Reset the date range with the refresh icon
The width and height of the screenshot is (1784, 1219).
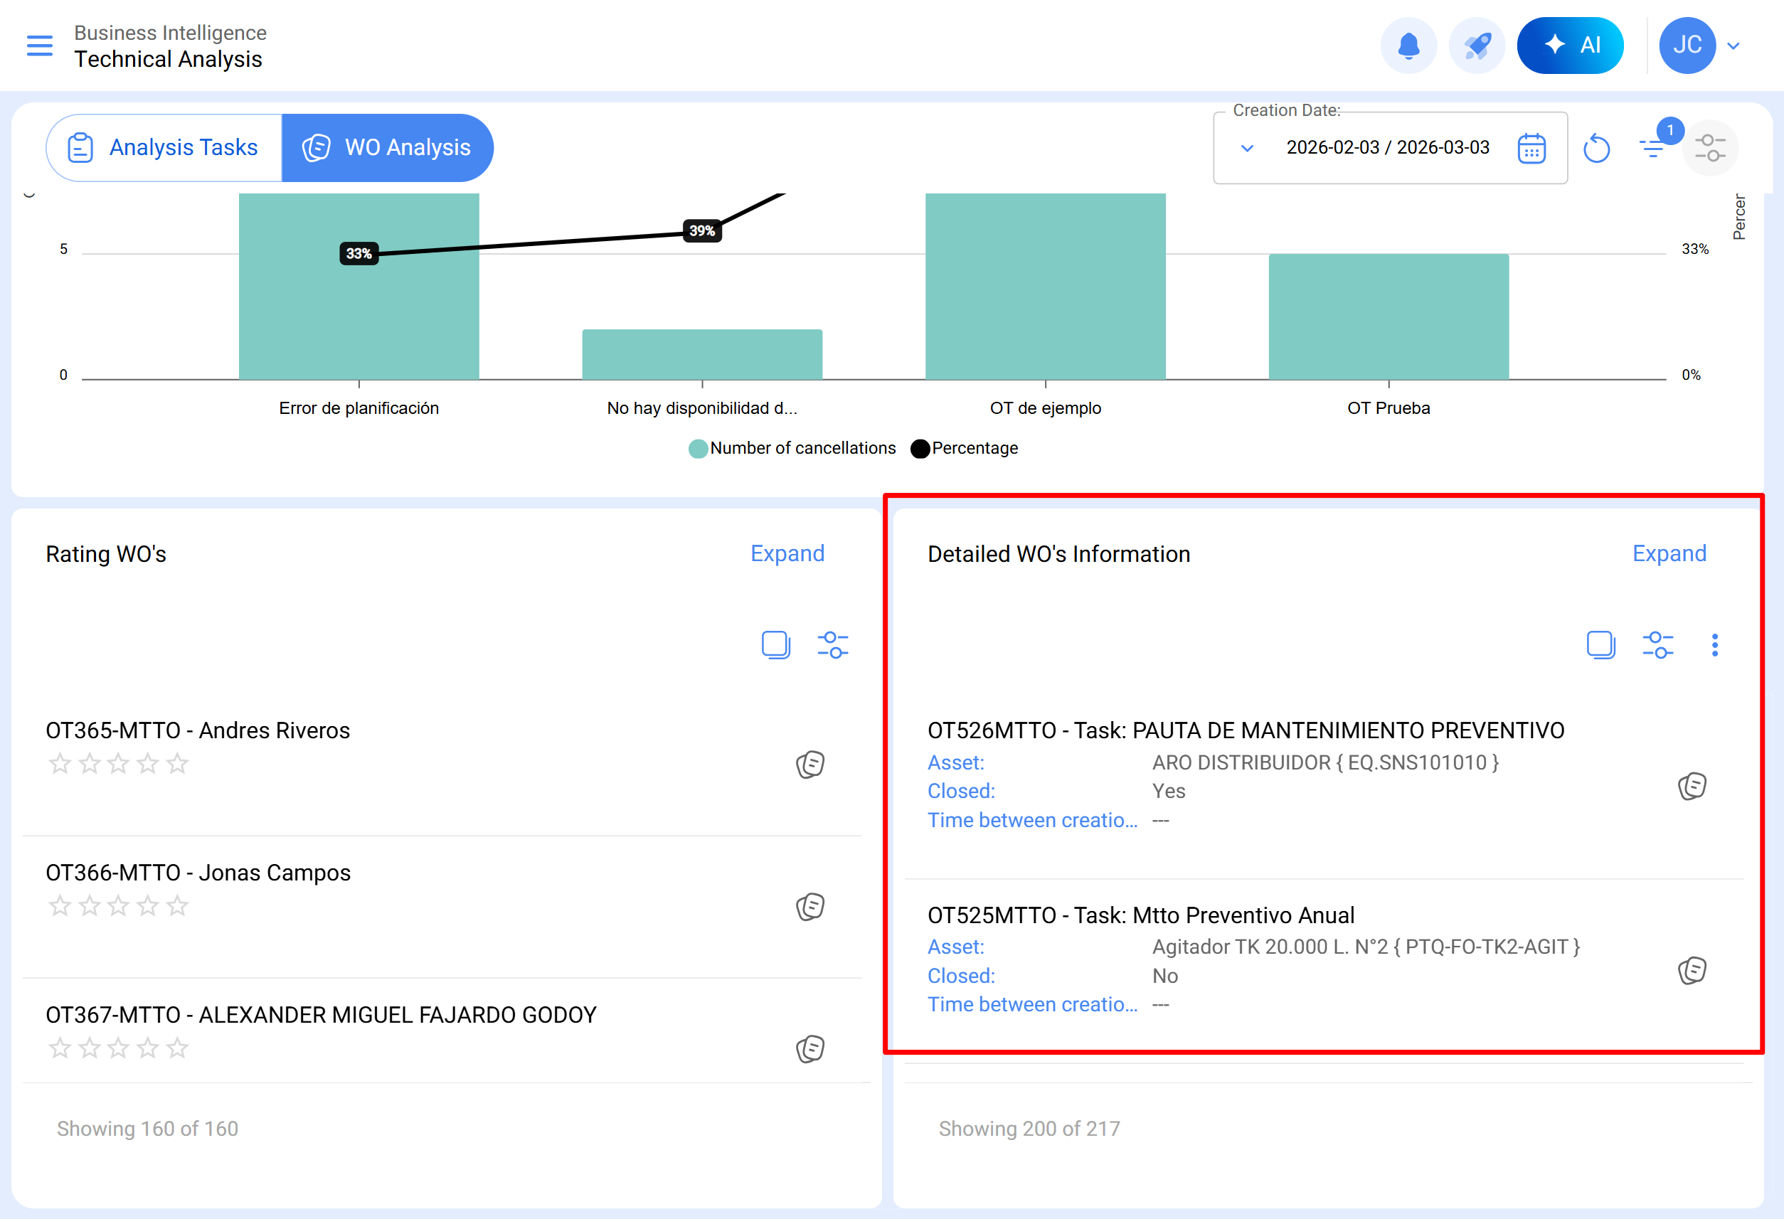pyautogui.click(x=1596, y=148)
